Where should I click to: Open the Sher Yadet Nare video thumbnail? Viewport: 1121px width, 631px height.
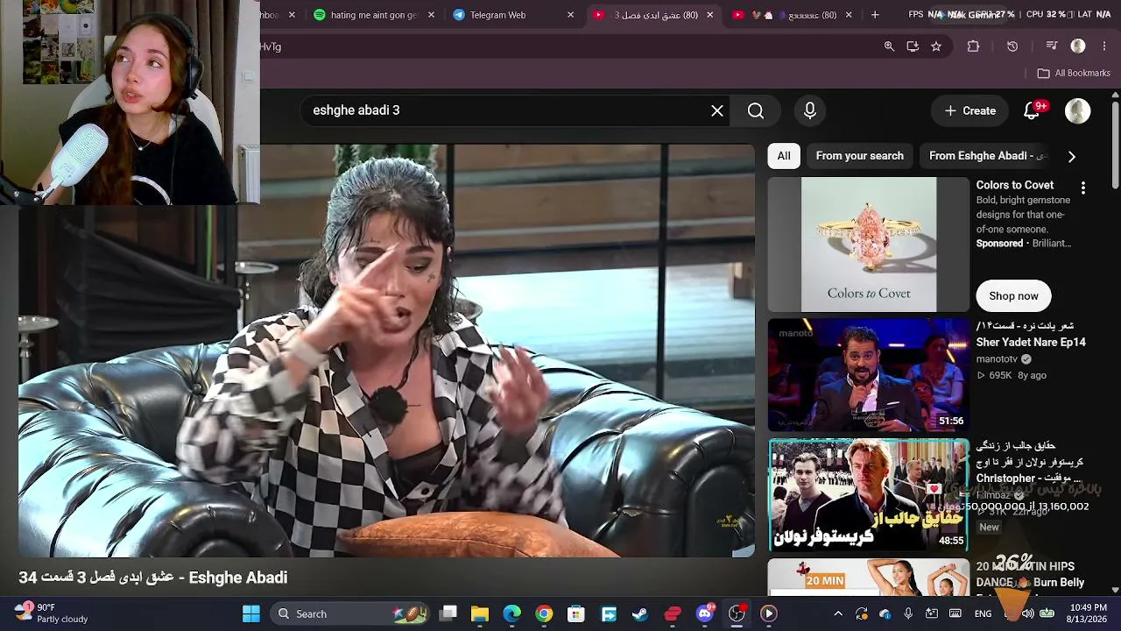pos(869,375)
